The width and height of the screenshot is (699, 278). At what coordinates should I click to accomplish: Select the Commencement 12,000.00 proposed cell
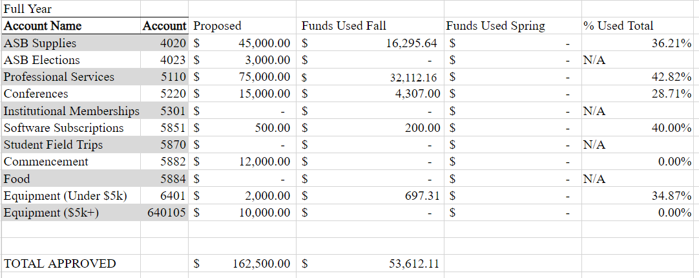(x=242, y=162)
